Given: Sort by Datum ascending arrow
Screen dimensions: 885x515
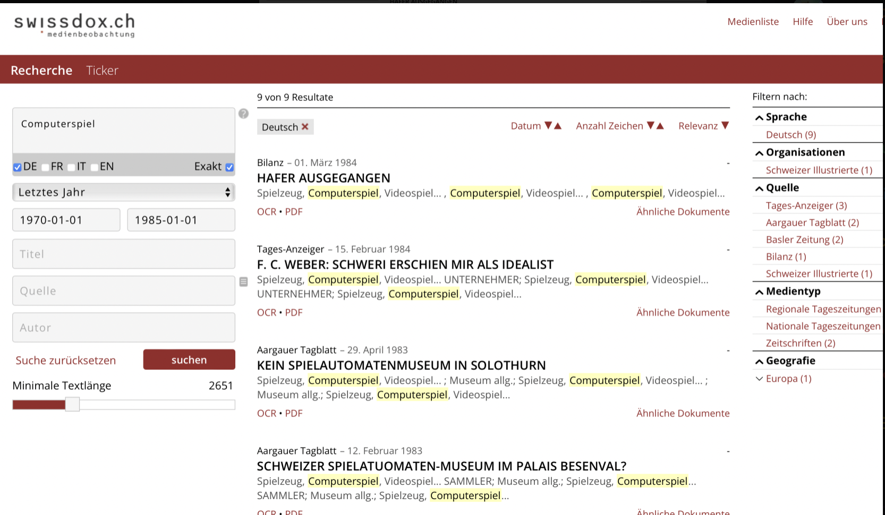Looking at the screenshot, I should click(558, 126).
